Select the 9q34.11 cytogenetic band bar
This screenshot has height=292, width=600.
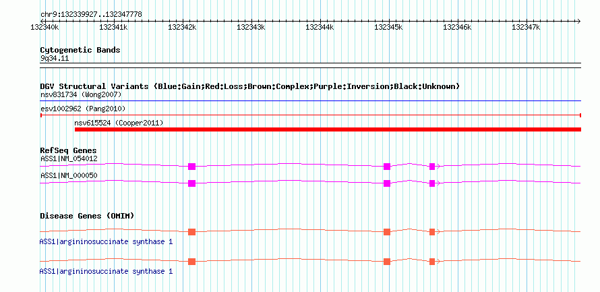310,65
